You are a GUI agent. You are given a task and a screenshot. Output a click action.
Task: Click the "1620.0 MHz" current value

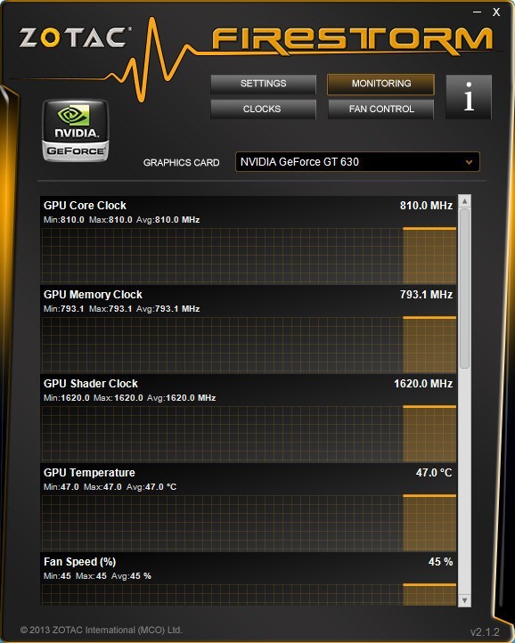point(423,384)
